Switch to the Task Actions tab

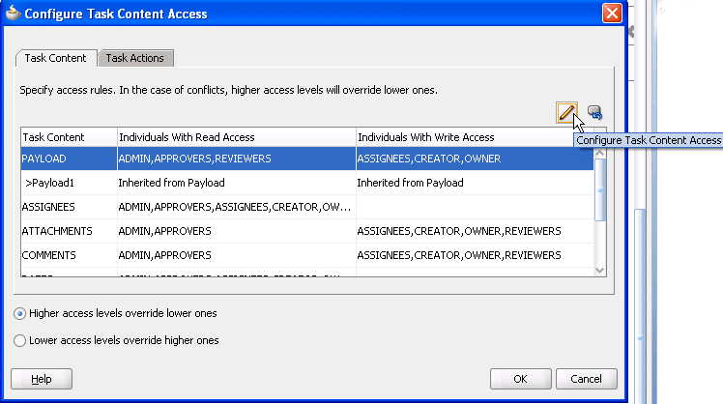[x=135, y=58]
